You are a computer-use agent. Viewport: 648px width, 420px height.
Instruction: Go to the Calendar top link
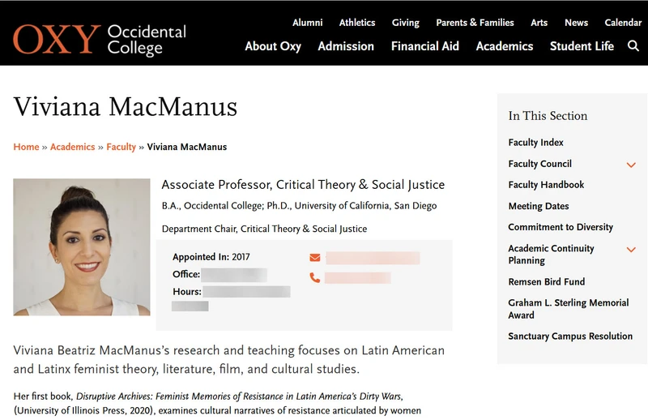click(623, 23)
